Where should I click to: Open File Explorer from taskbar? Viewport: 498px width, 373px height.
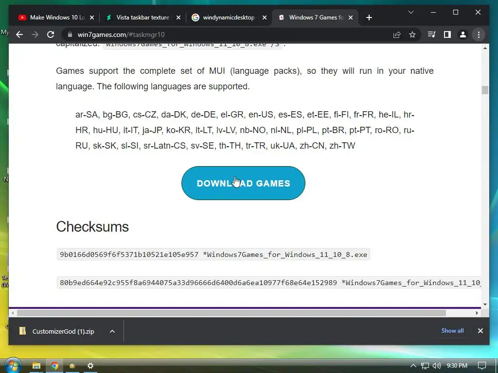click(x=36, y=366)
